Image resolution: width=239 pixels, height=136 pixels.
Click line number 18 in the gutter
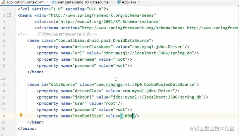pyautogui.click(x=3, y=116)
